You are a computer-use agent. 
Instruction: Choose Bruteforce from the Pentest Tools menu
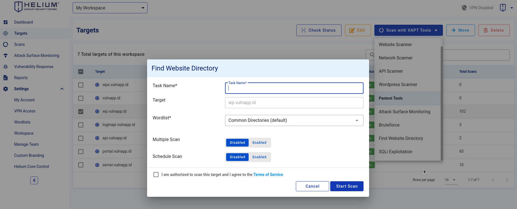[407, 125]
